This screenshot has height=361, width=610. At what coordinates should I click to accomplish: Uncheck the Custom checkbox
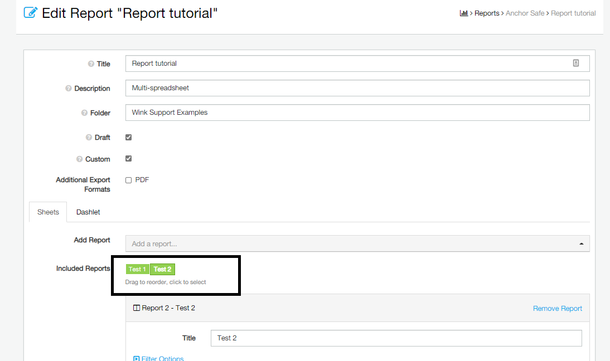coord(128,159)
